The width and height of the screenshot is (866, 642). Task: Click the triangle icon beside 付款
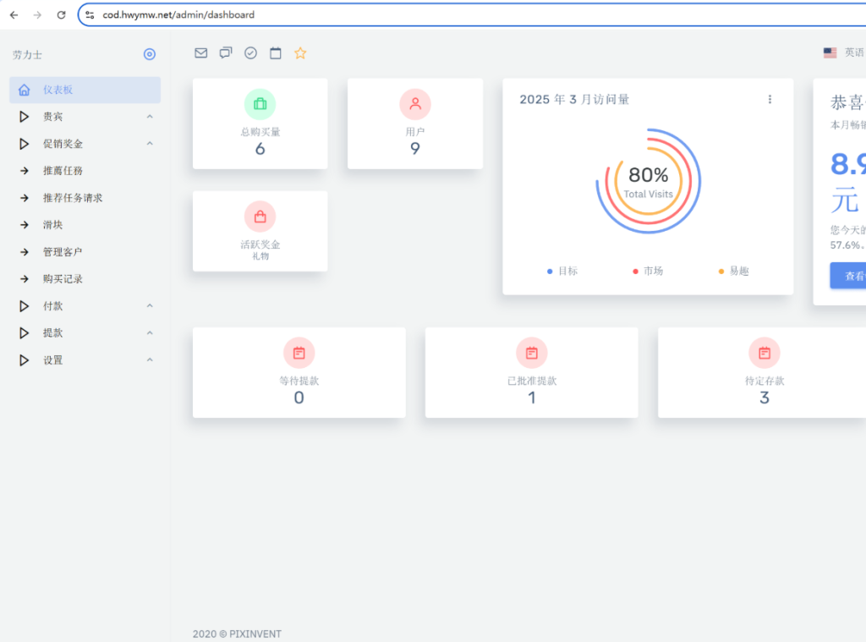[x=24, y=306]
